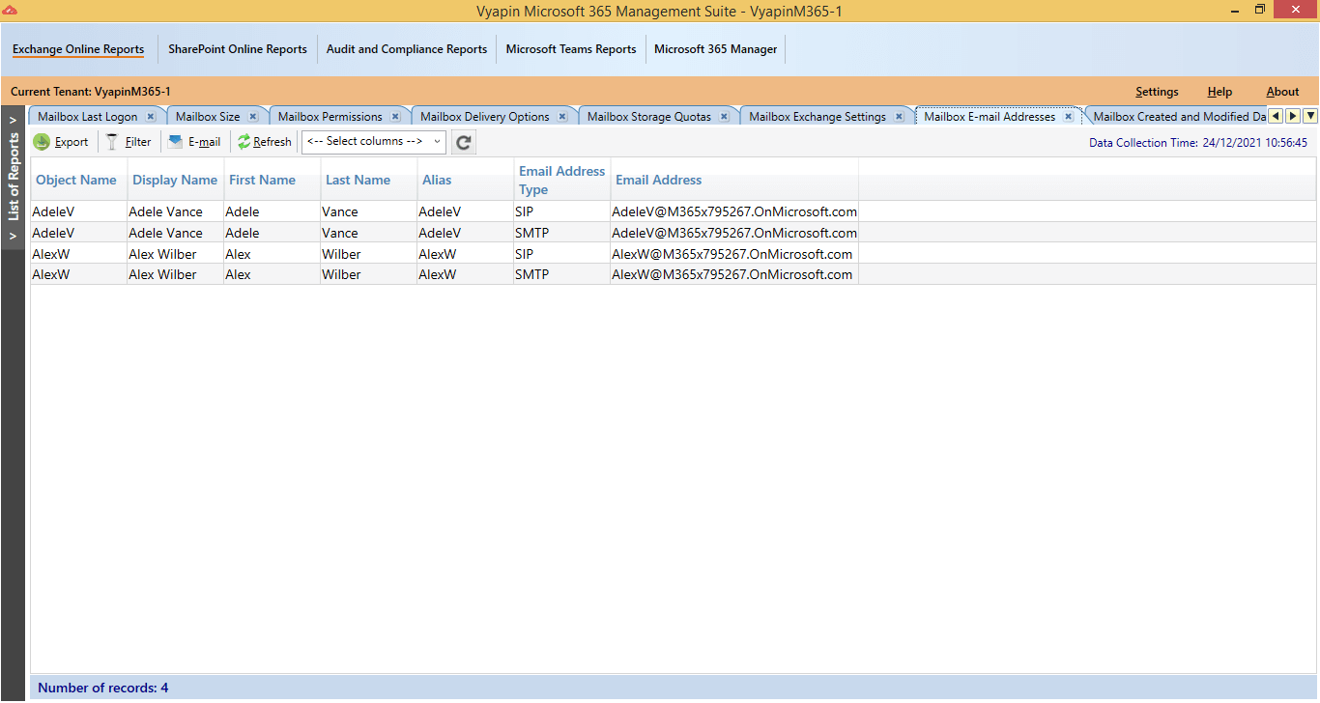Click lower chevron of List of Reports panel
Viewport: 1320px width, 703px height.
coord(14,236)
